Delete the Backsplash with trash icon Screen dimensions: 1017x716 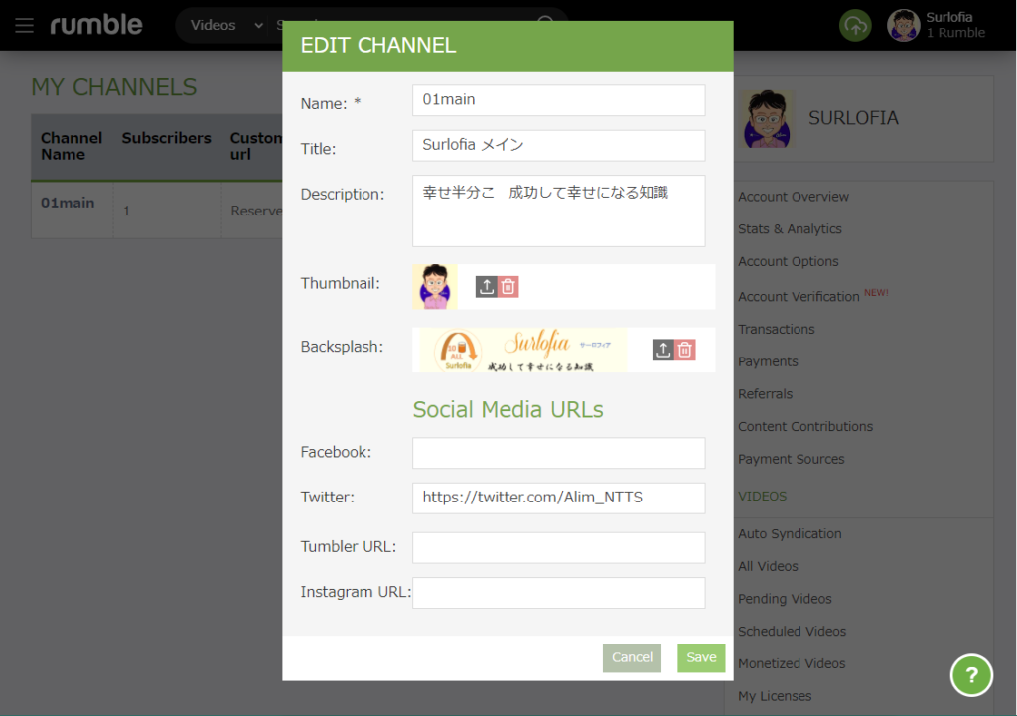(x=685, y=350)
